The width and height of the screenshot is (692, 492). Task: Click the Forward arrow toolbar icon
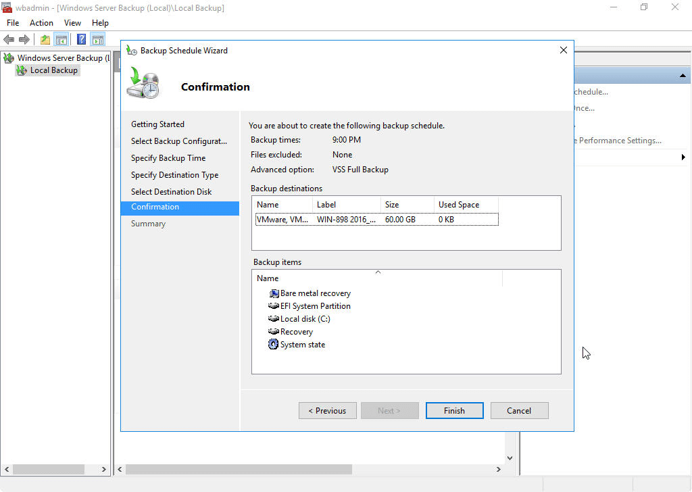click(x=24, y=40)
